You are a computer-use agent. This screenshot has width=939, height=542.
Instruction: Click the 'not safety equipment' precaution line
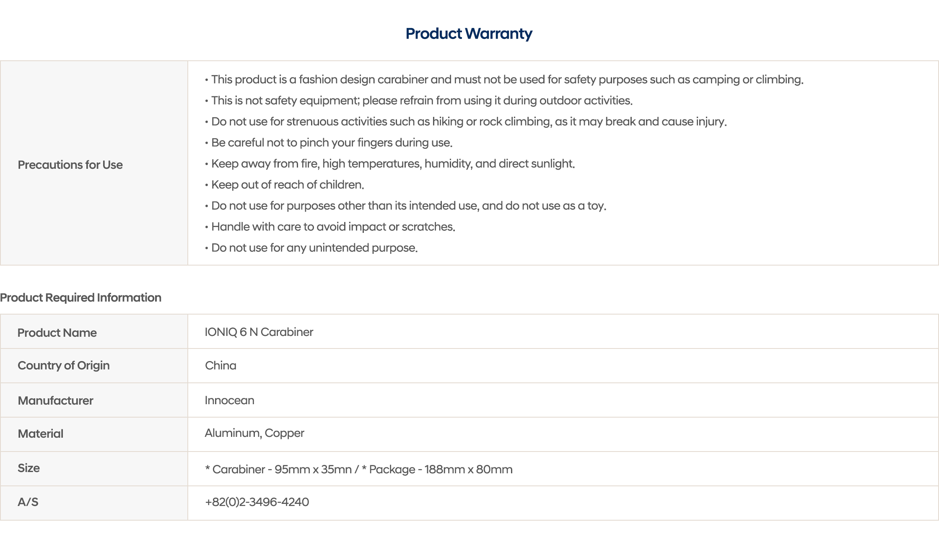421,101
